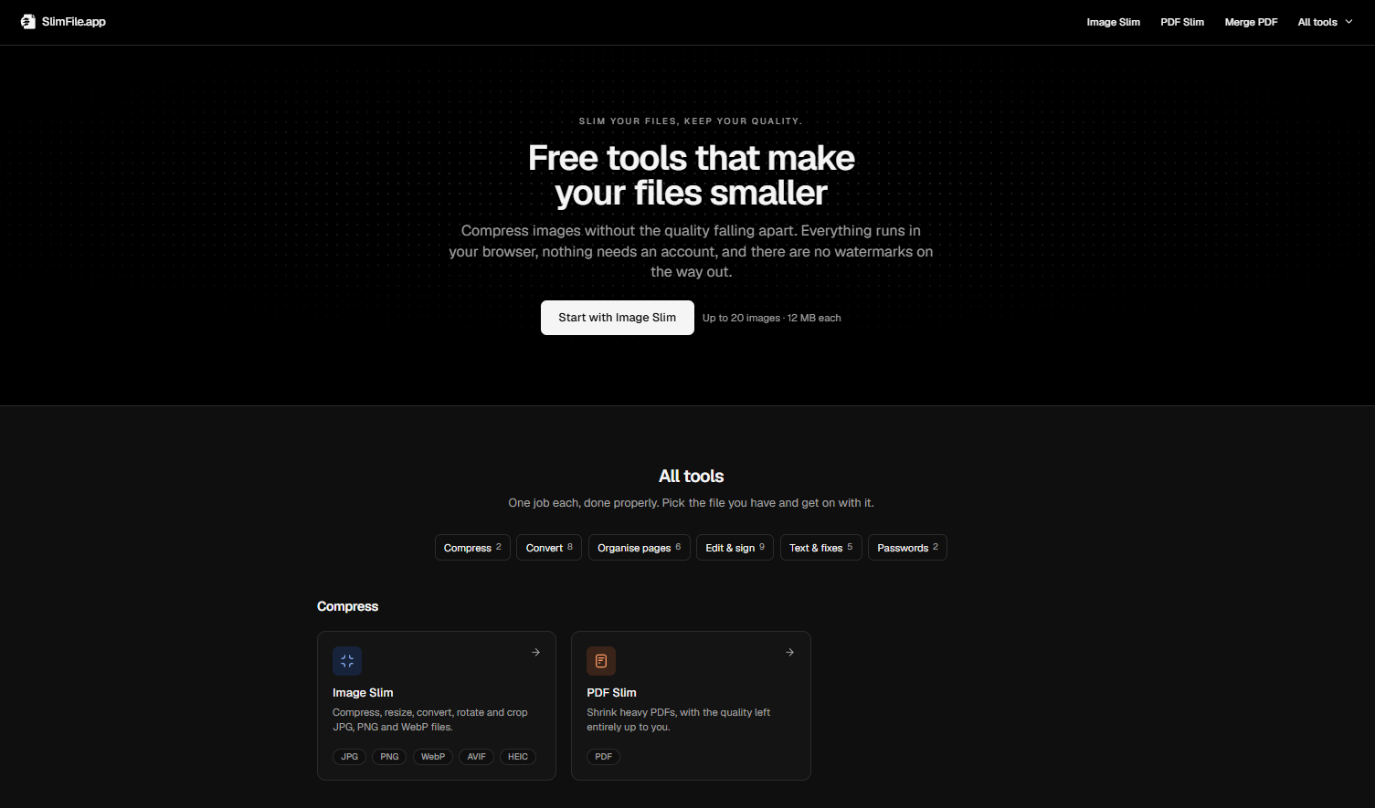
Task: Click the 'Shrink heavy PDFs' description text
Action: tap(679, 719)
